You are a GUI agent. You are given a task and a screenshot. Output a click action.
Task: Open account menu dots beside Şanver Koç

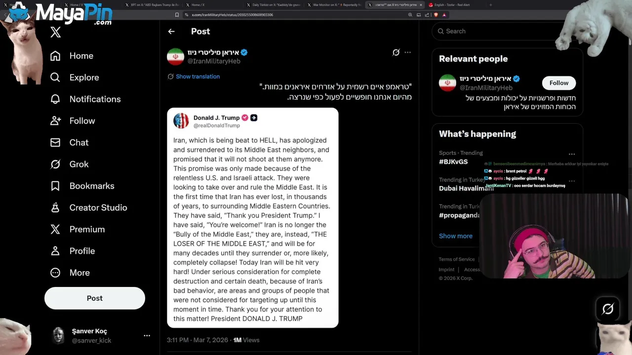click(147, 335)
